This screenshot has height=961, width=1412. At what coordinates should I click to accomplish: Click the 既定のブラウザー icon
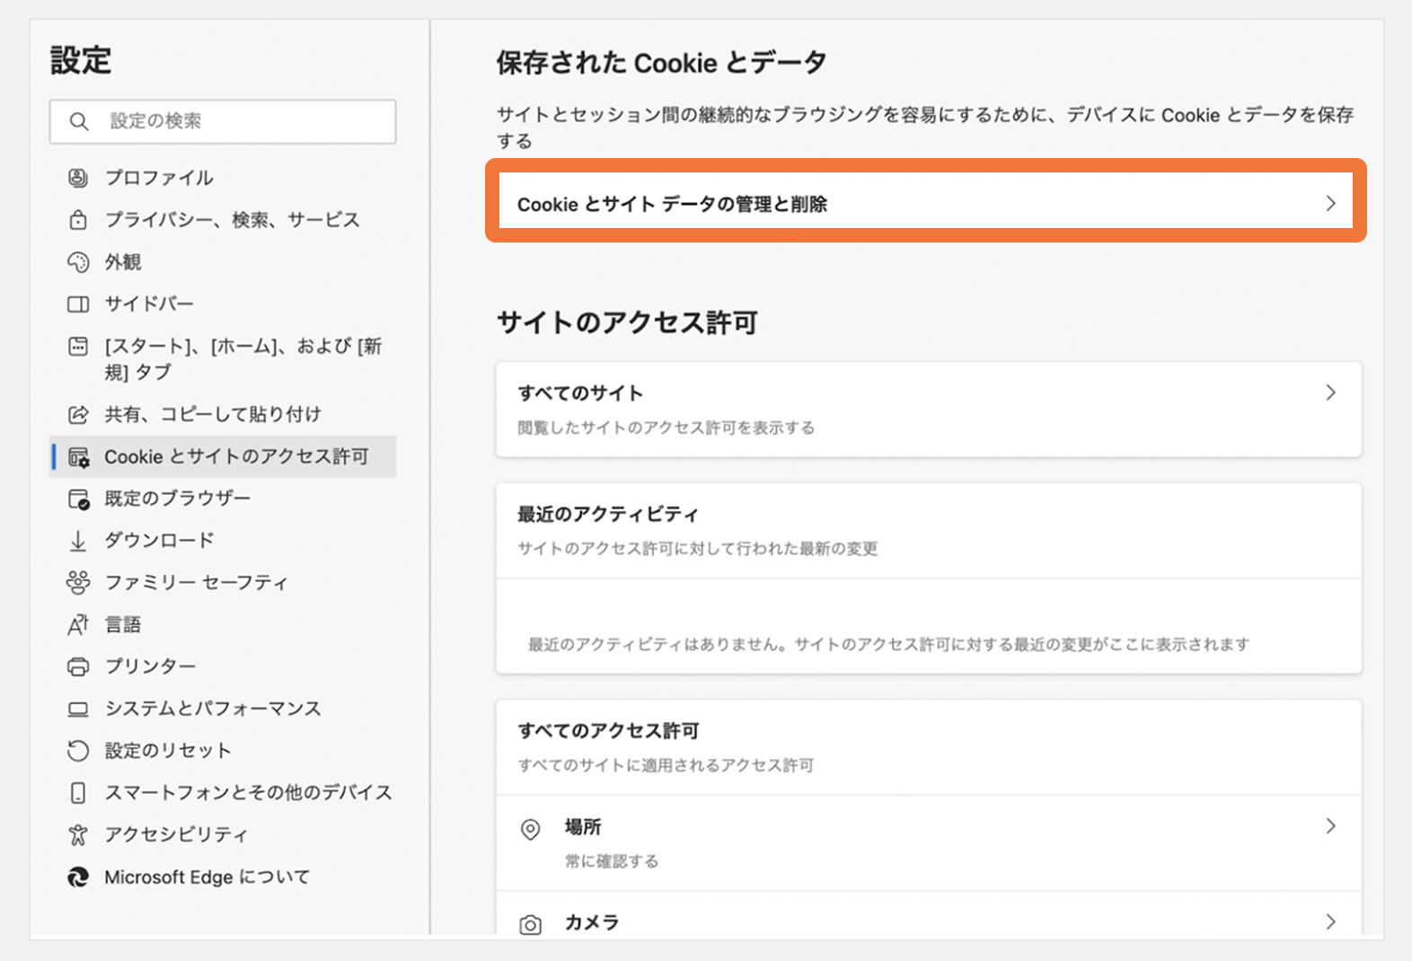(78, 498)
